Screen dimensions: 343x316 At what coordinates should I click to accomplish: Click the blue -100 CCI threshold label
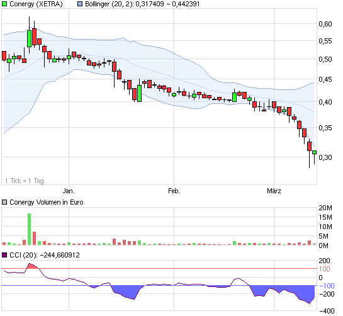327,286
